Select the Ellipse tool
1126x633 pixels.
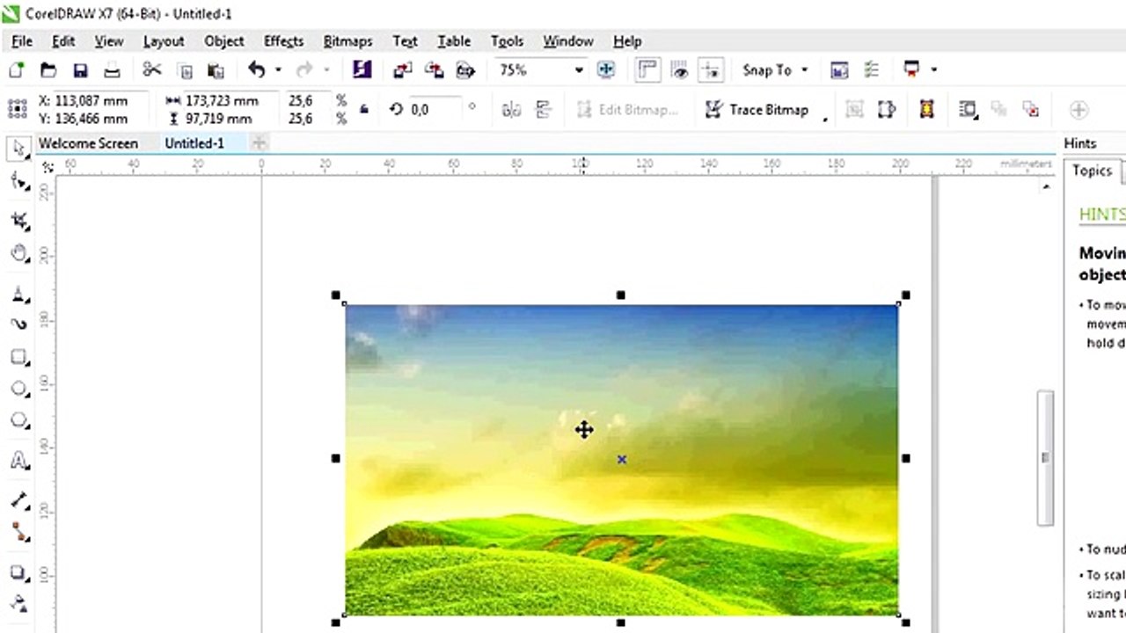(x=18, y=389)
